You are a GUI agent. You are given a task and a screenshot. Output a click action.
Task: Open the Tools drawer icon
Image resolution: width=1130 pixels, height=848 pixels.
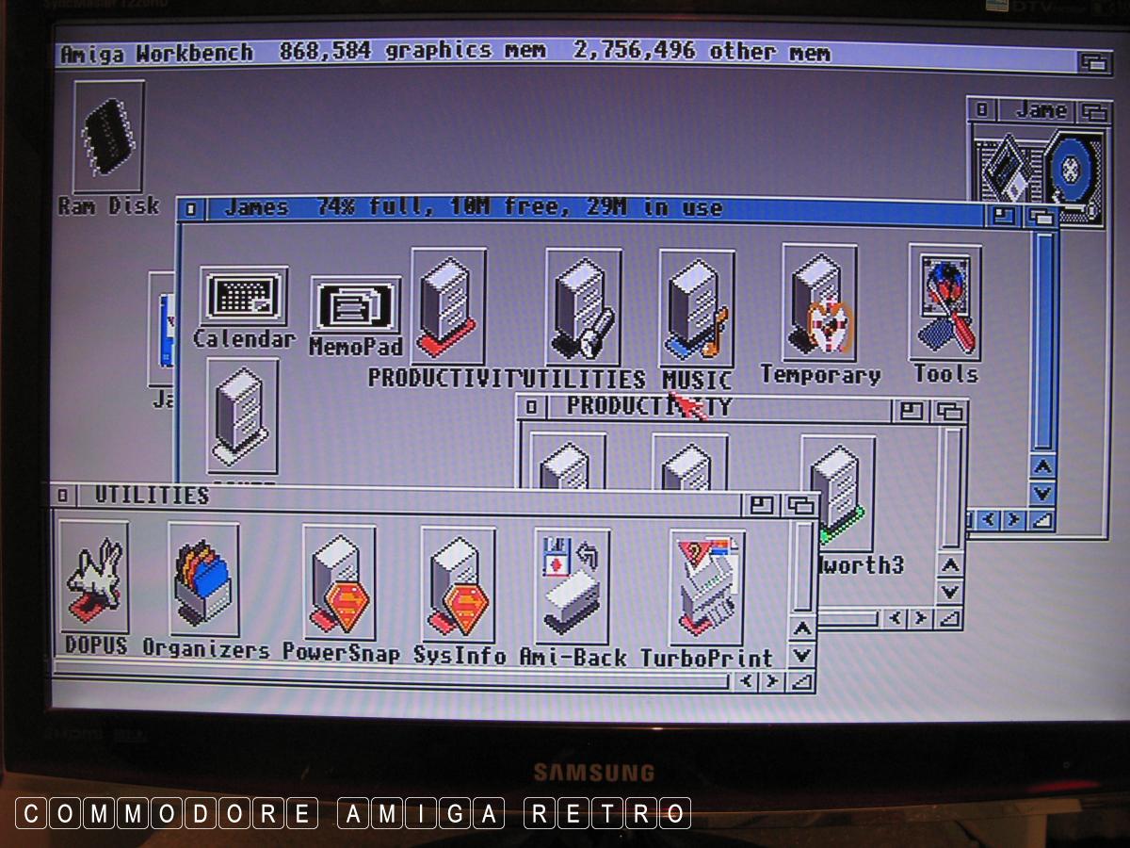tap(944, 303)
